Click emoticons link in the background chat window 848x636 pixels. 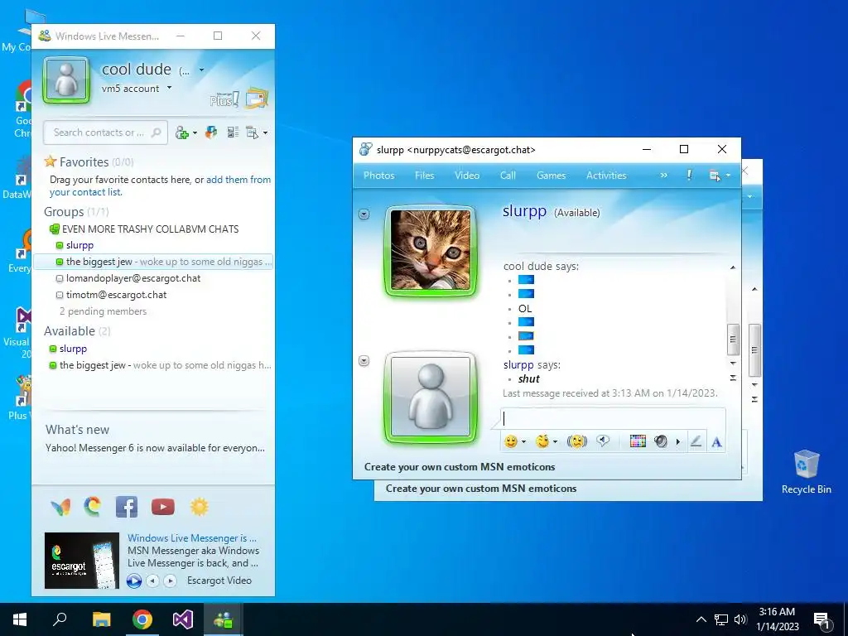click(x=481, y=489)
